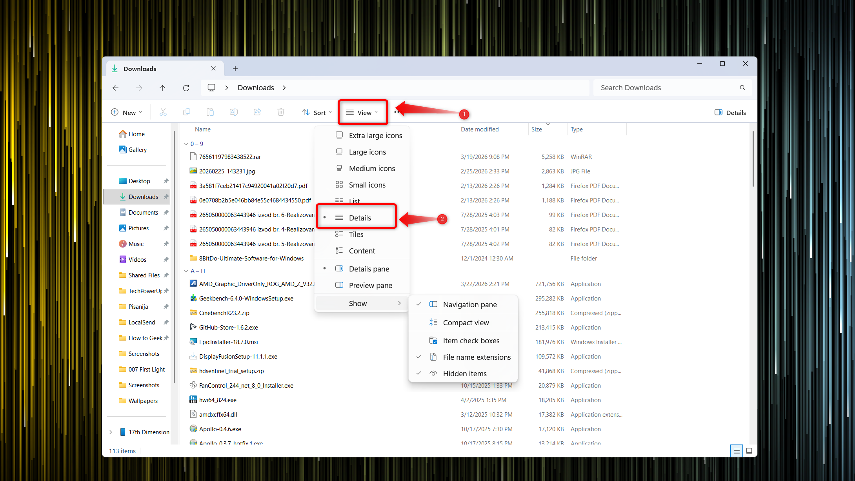The height and width of the screenshot is (481, 855).
Task: Select Extra large icons view
Action: pyautogui.click(x=362, y=135)
